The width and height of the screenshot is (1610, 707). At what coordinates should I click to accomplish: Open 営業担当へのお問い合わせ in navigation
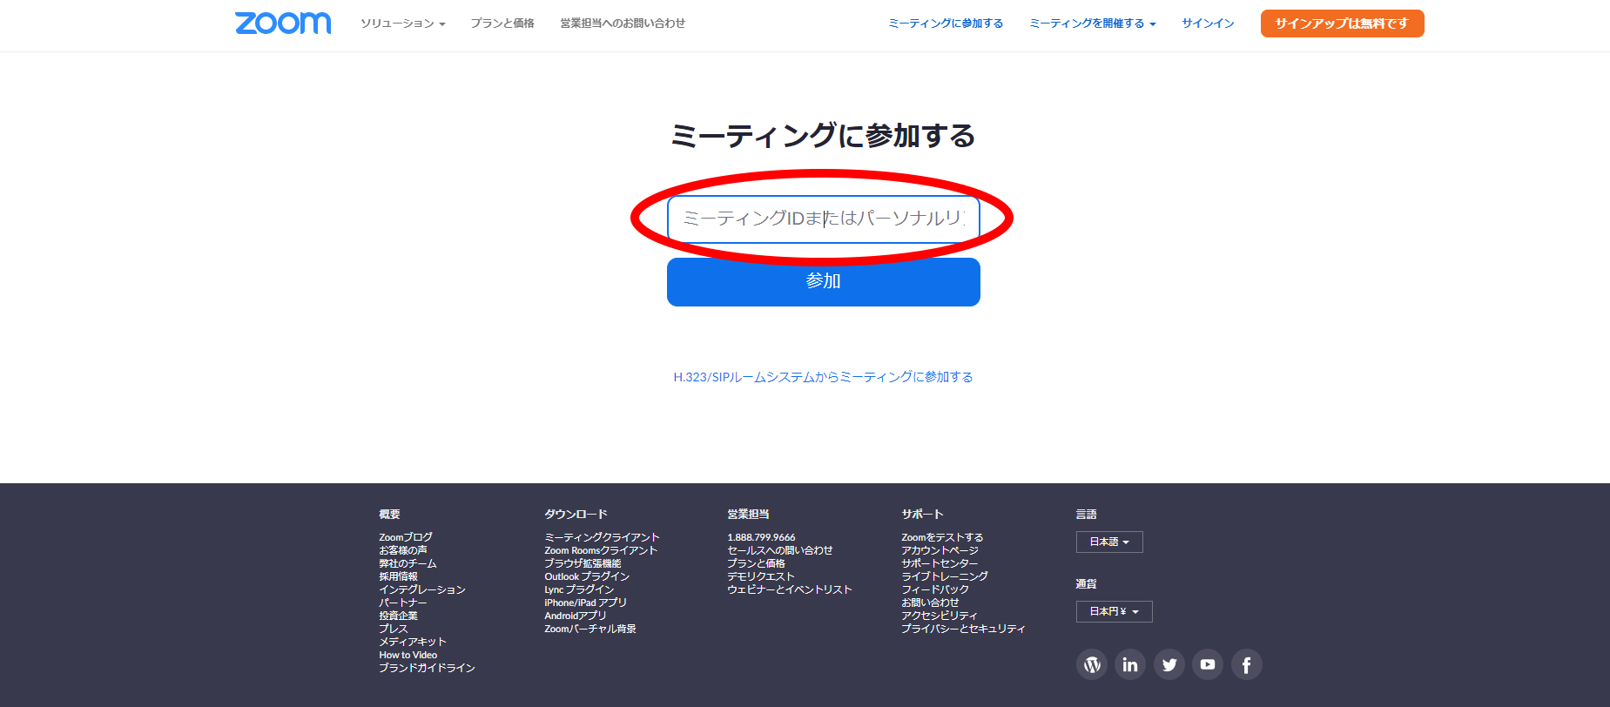pyautogui.click(x=623, y=24)
